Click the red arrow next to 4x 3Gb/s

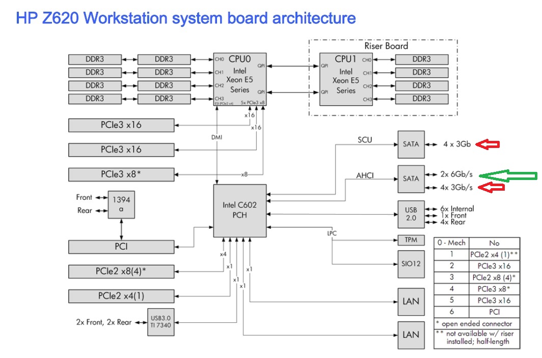491,188
